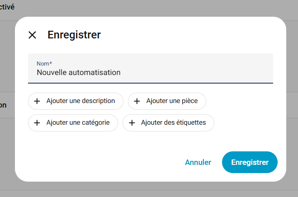Click the dimmed backdrop right of the dialog

tap(292, 99)
